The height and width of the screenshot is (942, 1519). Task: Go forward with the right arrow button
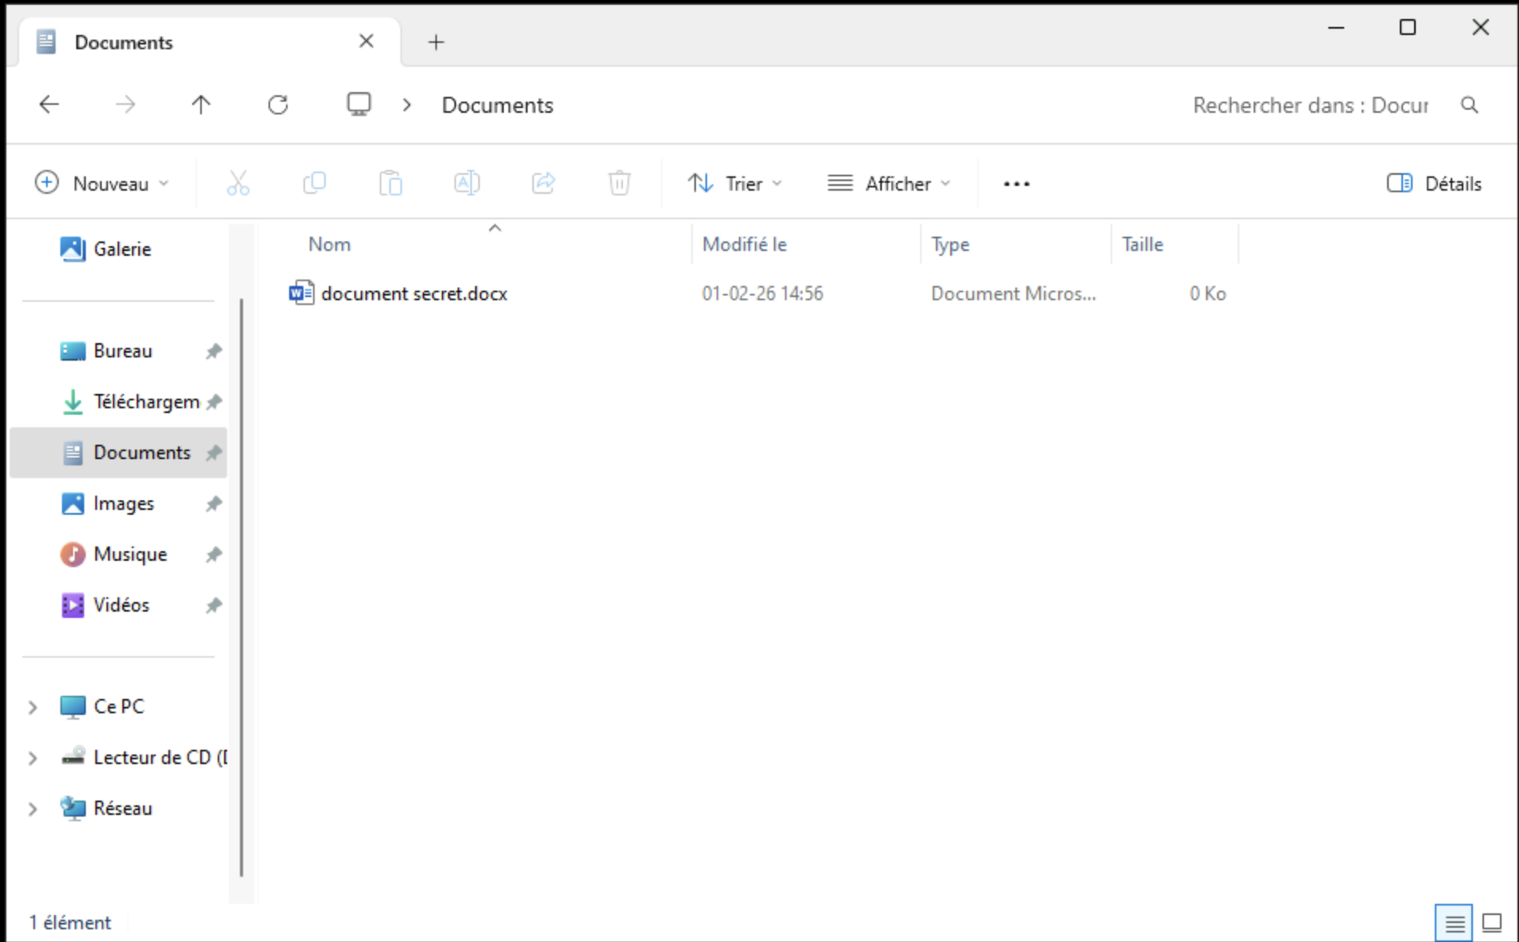126,104
